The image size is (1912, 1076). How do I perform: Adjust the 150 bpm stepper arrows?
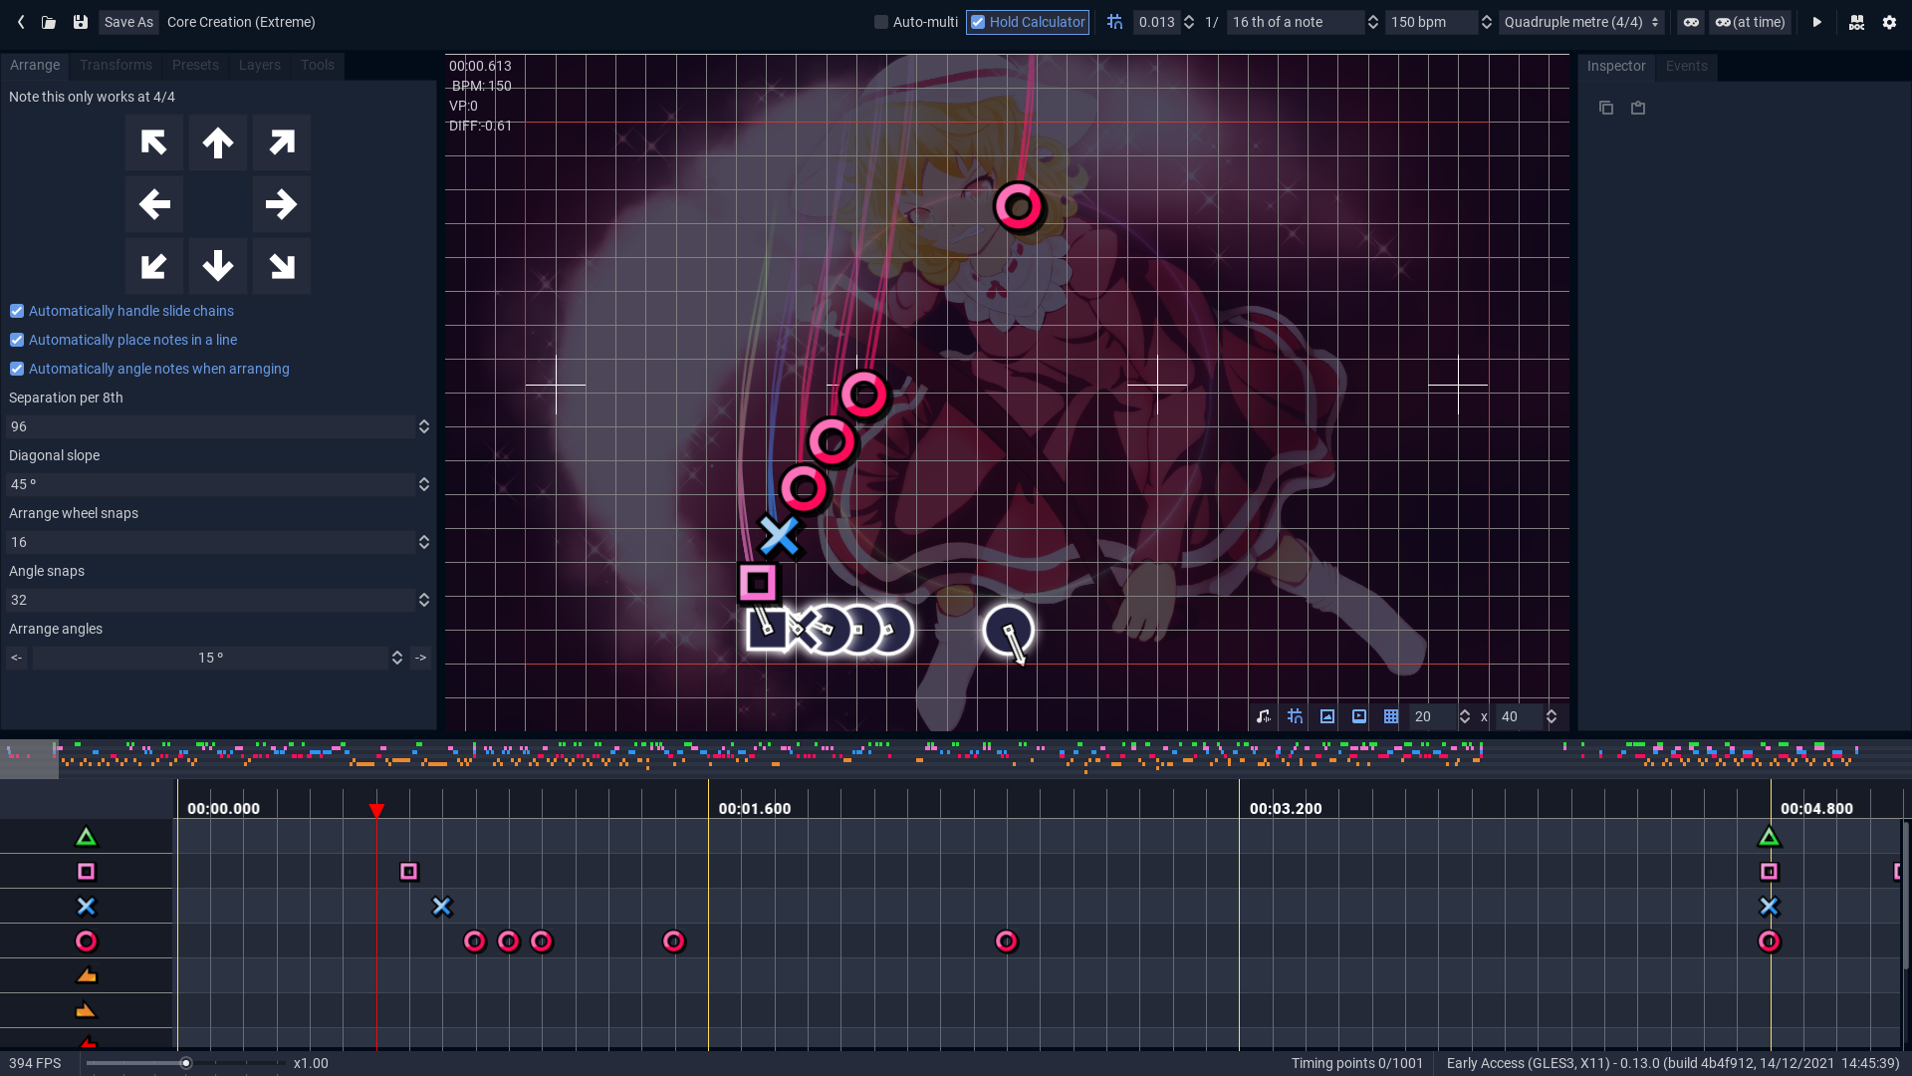coord(1487,22)
